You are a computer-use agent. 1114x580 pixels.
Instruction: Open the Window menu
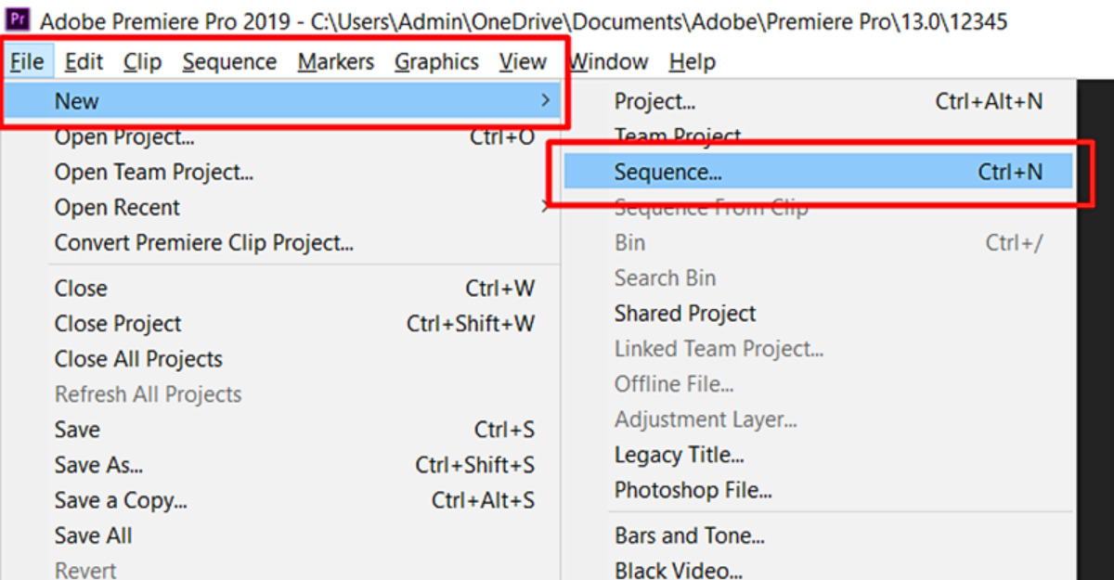(607, 62)
